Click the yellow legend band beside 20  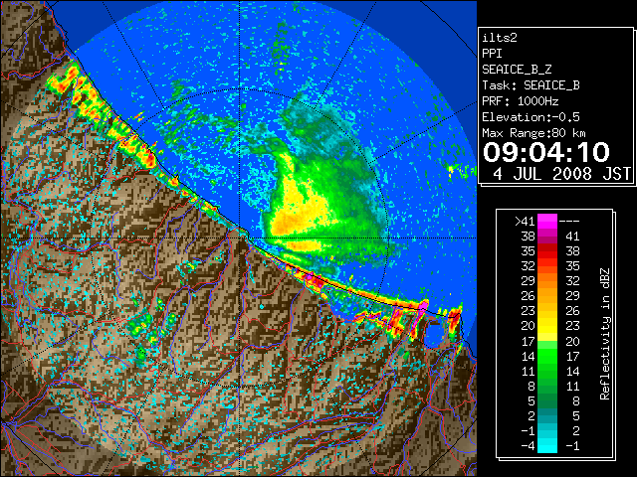click(547, 326)
